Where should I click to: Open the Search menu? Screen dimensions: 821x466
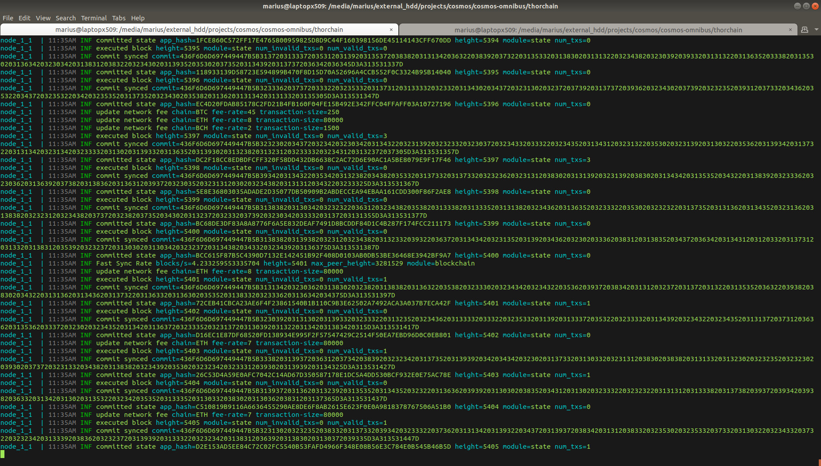pyautogui.click(x=66, y=18)
